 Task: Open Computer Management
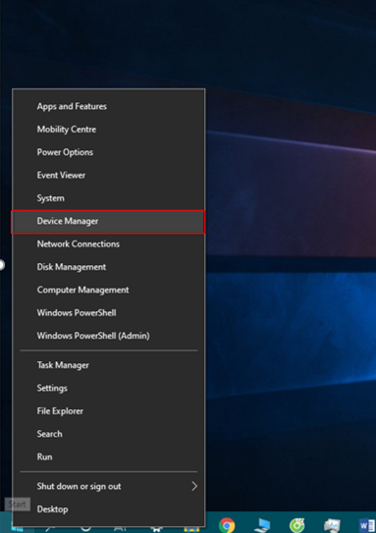[108, 290]
